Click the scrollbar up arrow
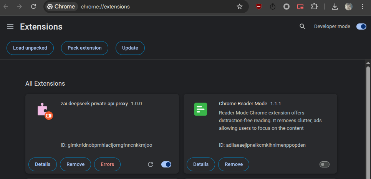 (368, 63)
